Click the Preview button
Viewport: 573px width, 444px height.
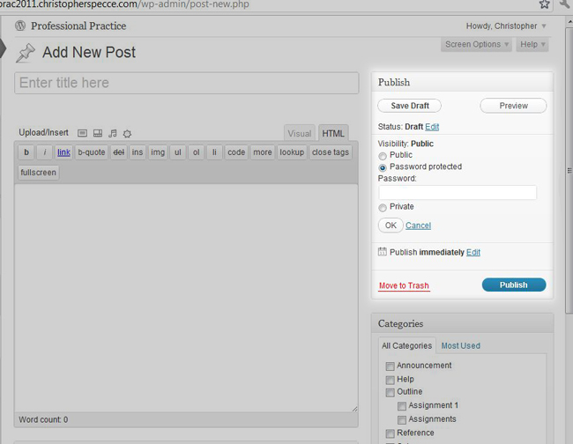click(513, 106)
